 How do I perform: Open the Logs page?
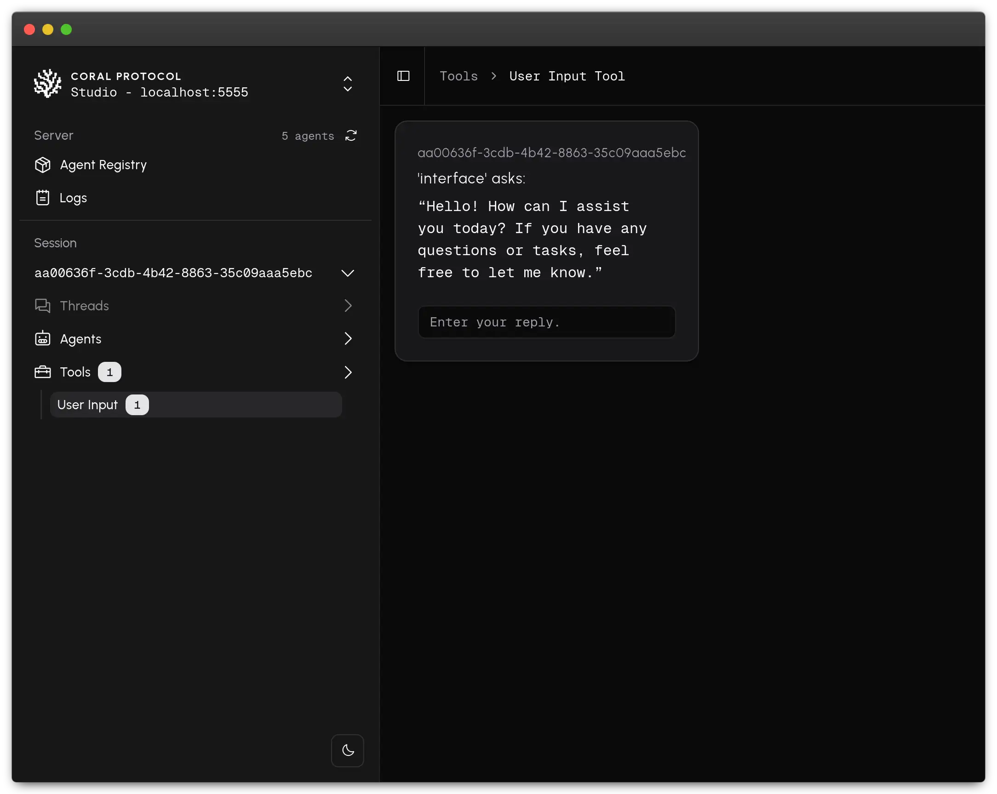tap(73, 198)
